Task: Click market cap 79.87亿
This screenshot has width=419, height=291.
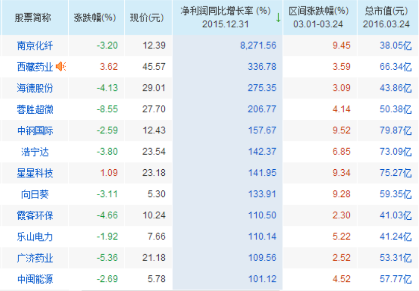Action: pyautogui.click(x=396, y=130)
